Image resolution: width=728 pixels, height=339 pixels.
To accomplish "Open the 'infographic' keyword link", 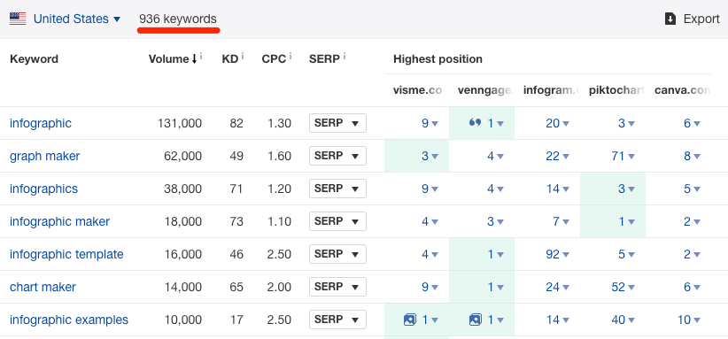I will 41,123.
